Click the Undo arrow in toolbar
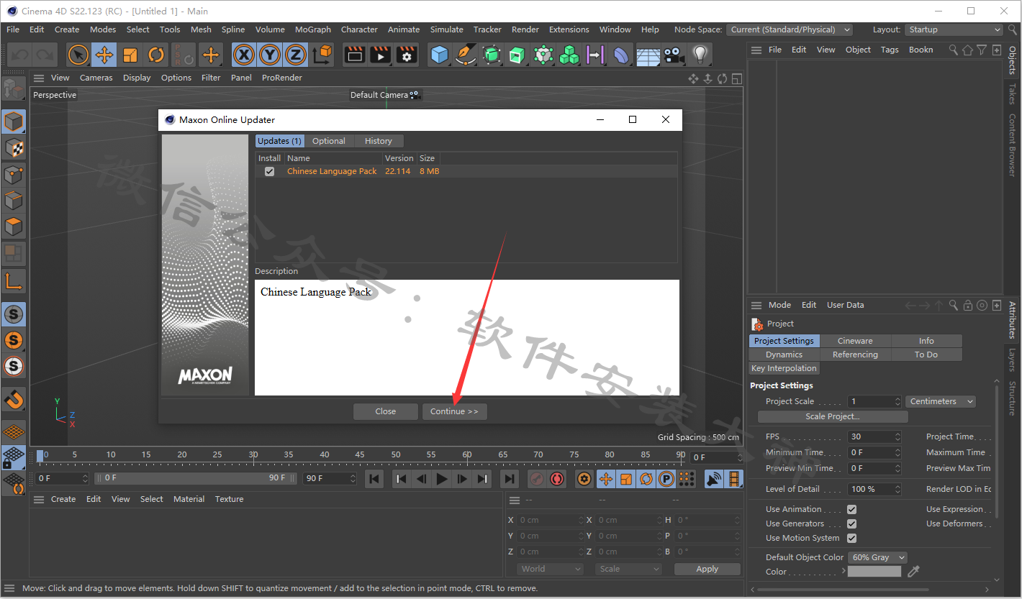 tap(20, 55)
